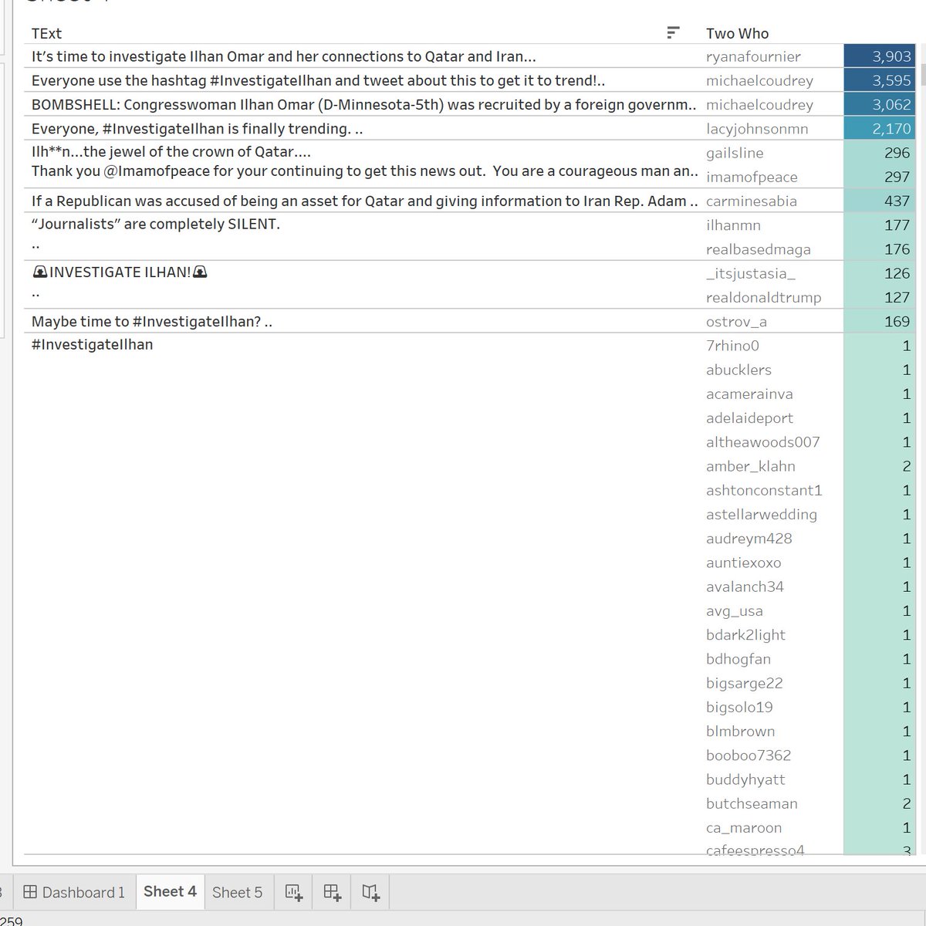Select the INVESTIGATE ILHAN! siren text
Image resolution: width=926 pixels, height=926 pixels.
point(120,272)
